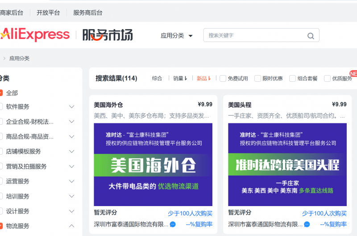Click ¥9.99 price on 美国头程 card
This screenshot has width=357, height=236.
339,105
